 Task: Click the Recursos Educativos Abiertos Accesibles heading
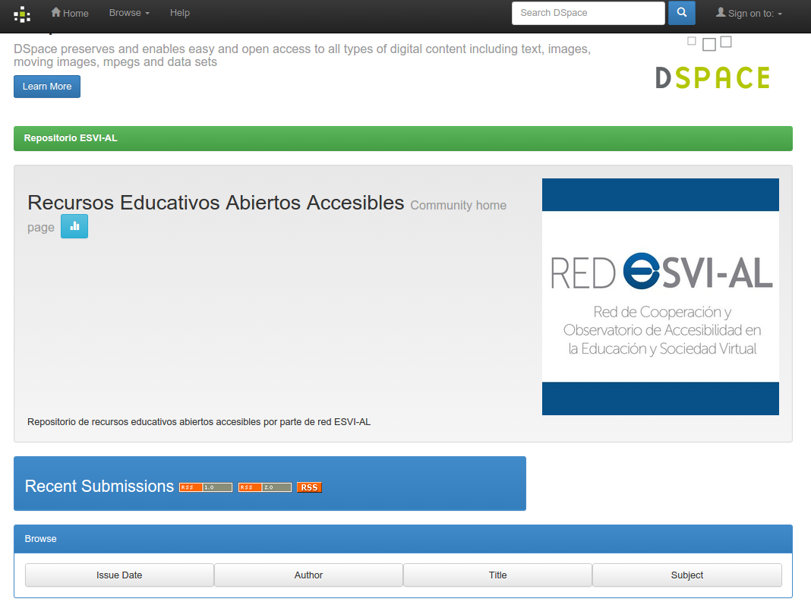coord(216,203)
